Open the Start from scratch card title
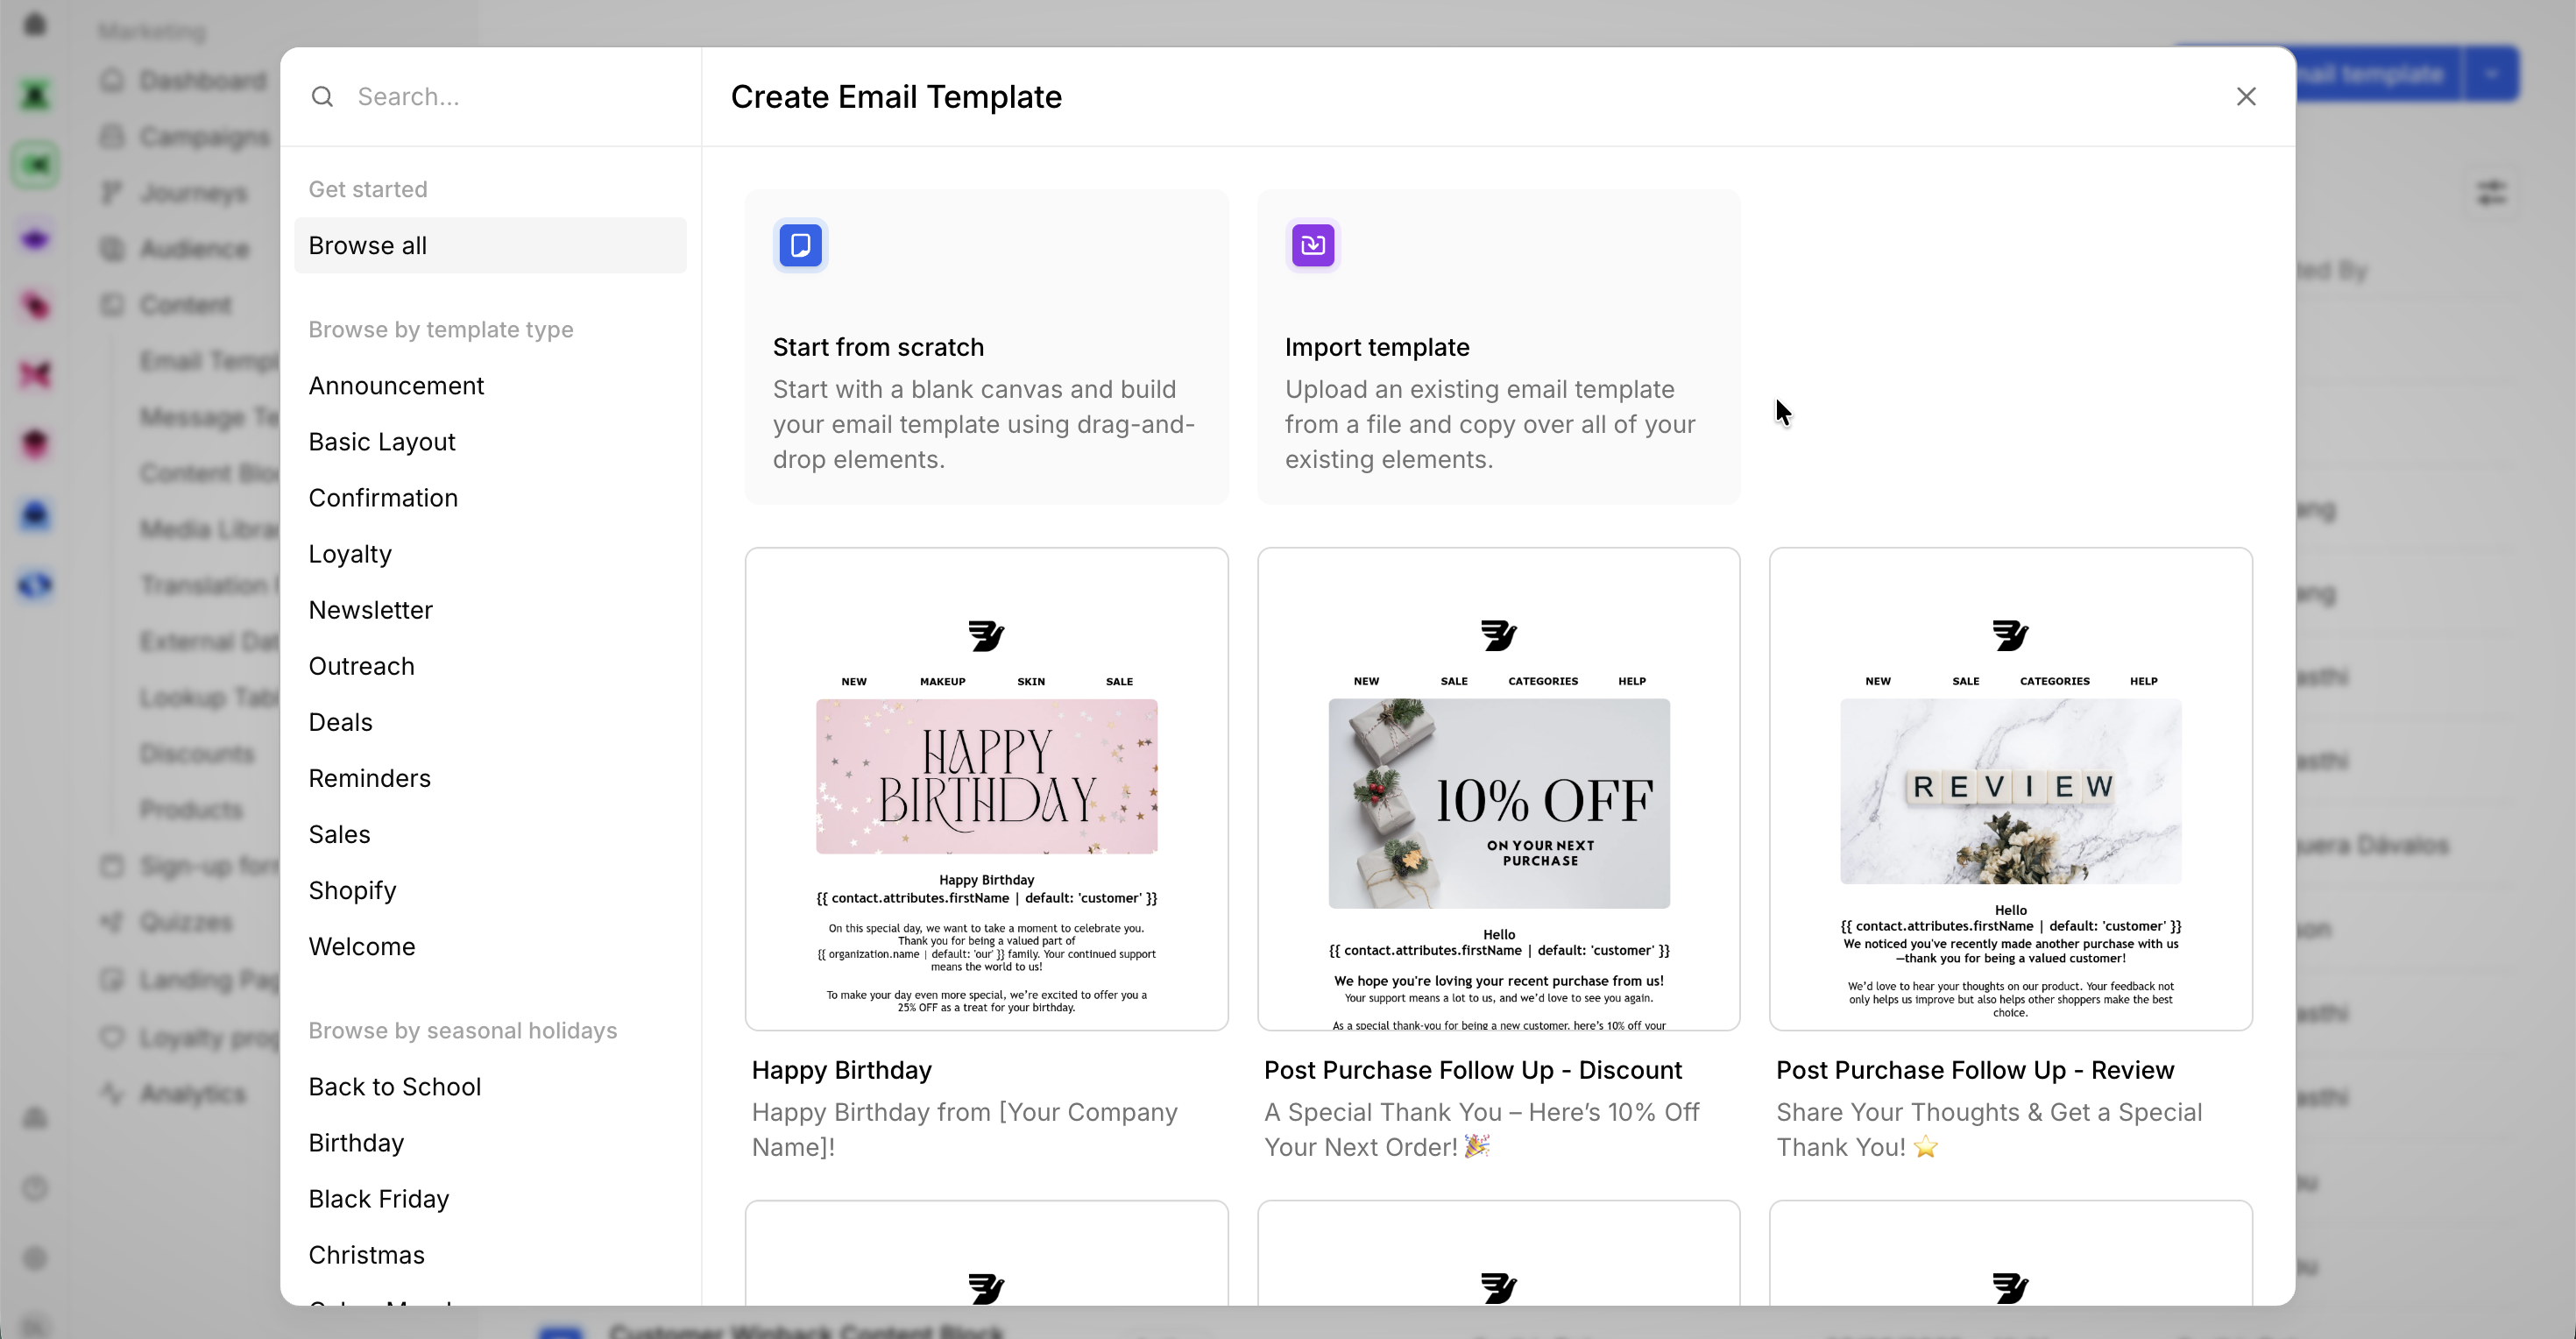Image resolution: width=2576 pixels, height=1339 pixels. (878, 347)
